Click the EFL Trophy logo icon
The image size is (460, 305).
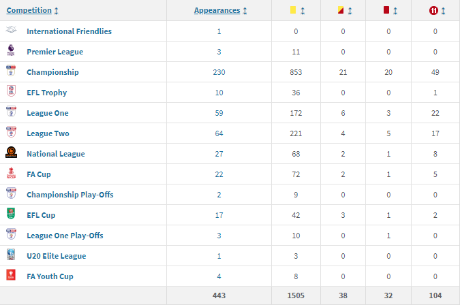(x=11, y=92)
